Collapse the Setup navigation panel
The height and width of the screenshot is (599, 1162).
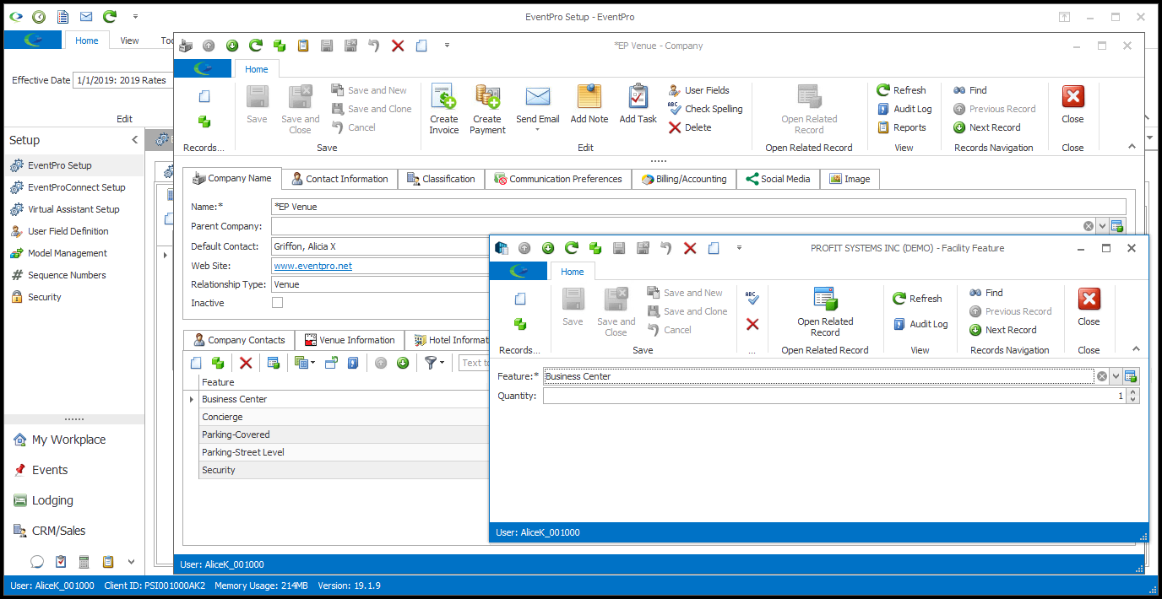(135, 140)
